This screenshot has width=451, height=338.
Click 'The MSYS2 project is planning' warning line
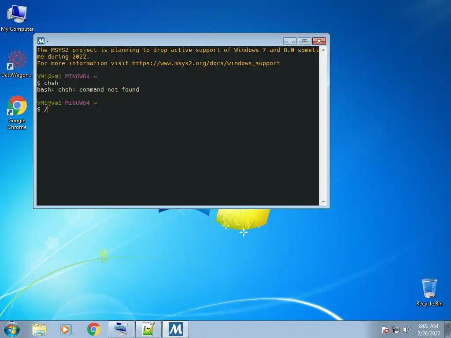pyautogui.click(x=178, y=50)
